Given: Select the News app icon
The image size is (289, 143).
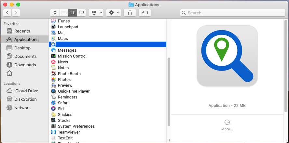Looking at the screenshot, I should (x=53, y=62).
